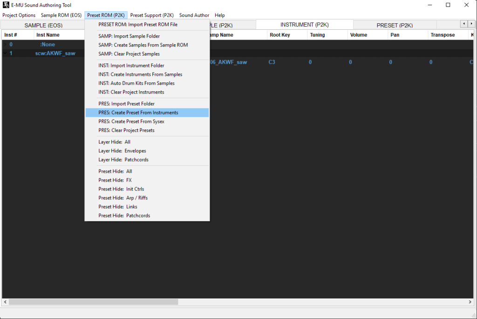
Task: Click the Transpose column header
Action: [x=448, y=35]
